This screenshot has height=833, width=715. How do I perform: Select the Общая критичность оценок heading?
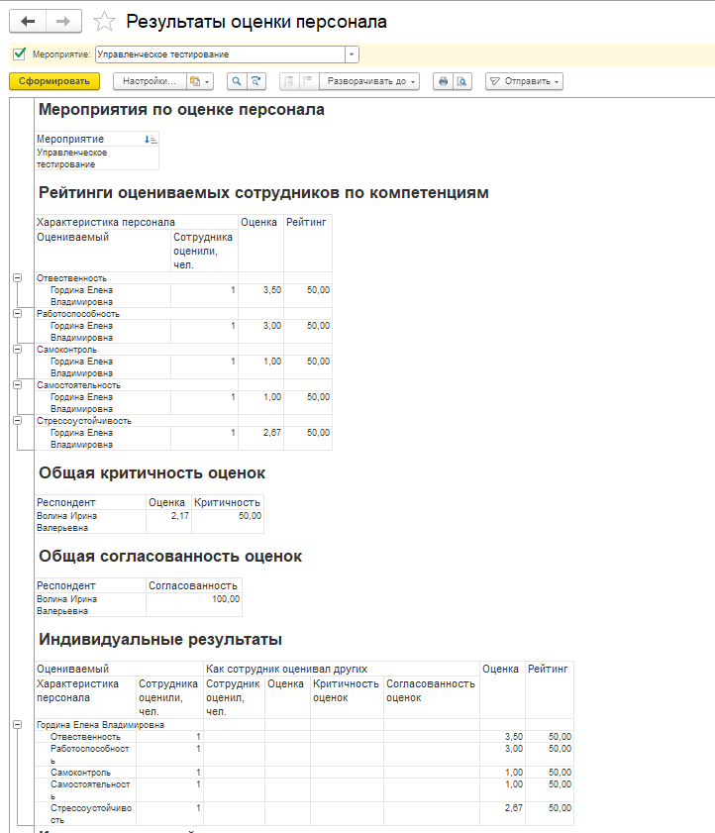pyautogui.click(x=152, y=472)
